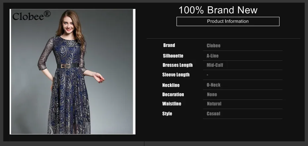Click the "Neckline" label
The image size is (308, 146).
coord(171,85)
